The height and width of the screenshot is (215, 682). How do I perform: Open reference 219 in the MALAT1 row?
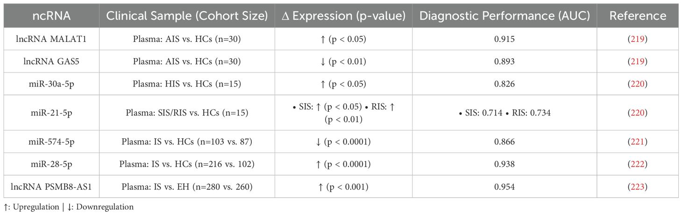[x=638, y=39]
